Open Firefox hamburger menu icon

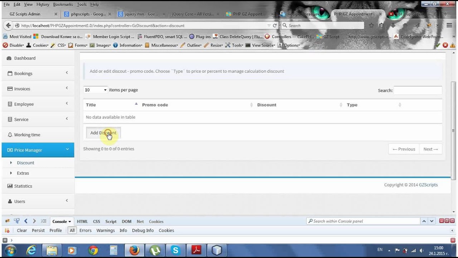[x=449, y=25]
